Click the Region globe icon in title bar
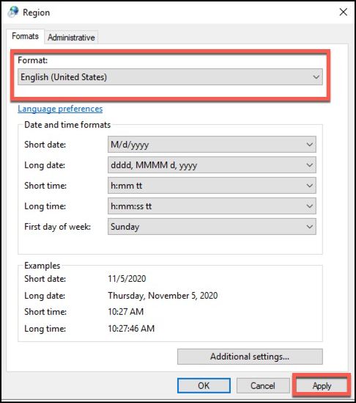The height and width of the screenshot is (403, 356). pos(13,12)
